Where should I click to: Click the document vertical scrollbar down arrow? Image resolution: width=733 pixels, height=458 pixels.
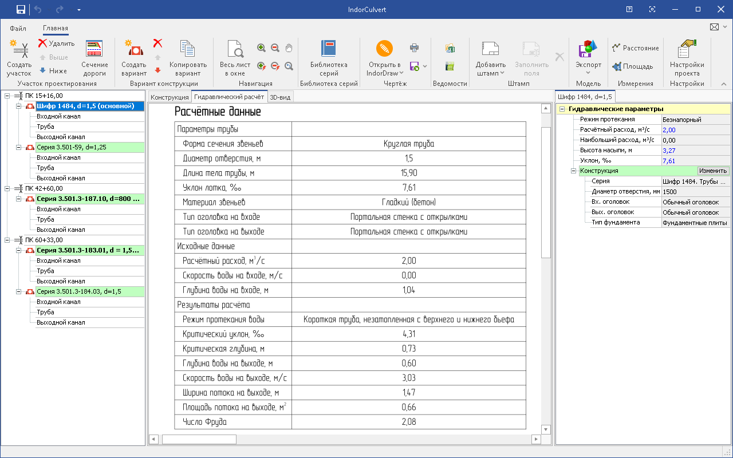[x=546, y=429]
